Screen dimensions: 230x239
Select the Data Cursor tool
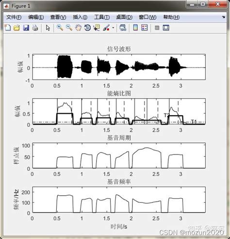[97, 28]
